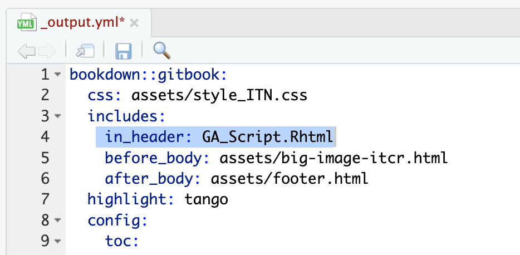Click the back navigation arrow icon
The width and height of the screenshot is (520, 255).
25,52
